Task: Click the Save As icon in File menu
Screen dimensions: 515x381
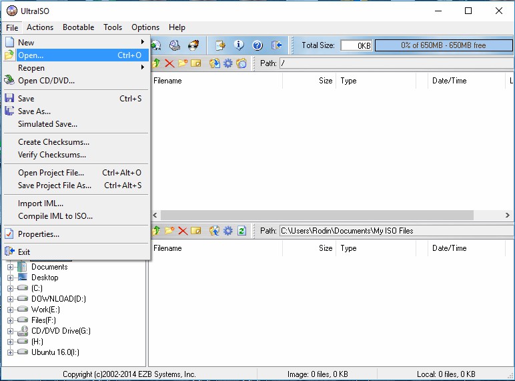Action: point(9,111)
